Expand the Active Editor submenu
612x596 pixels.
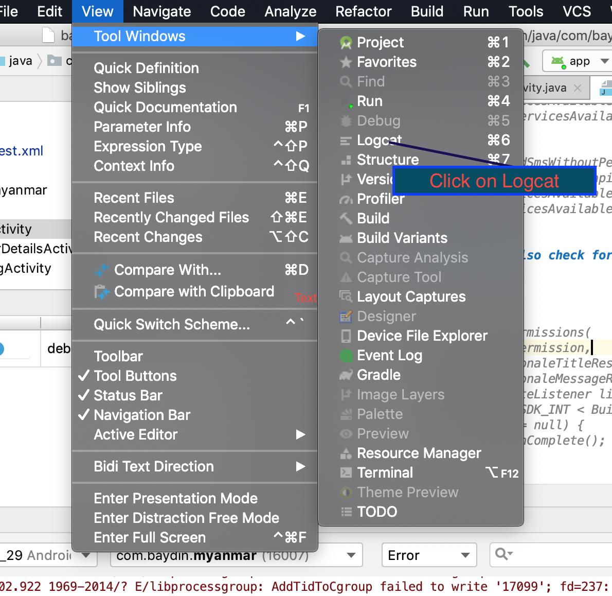pyautogui.click(x=135, y=434)
